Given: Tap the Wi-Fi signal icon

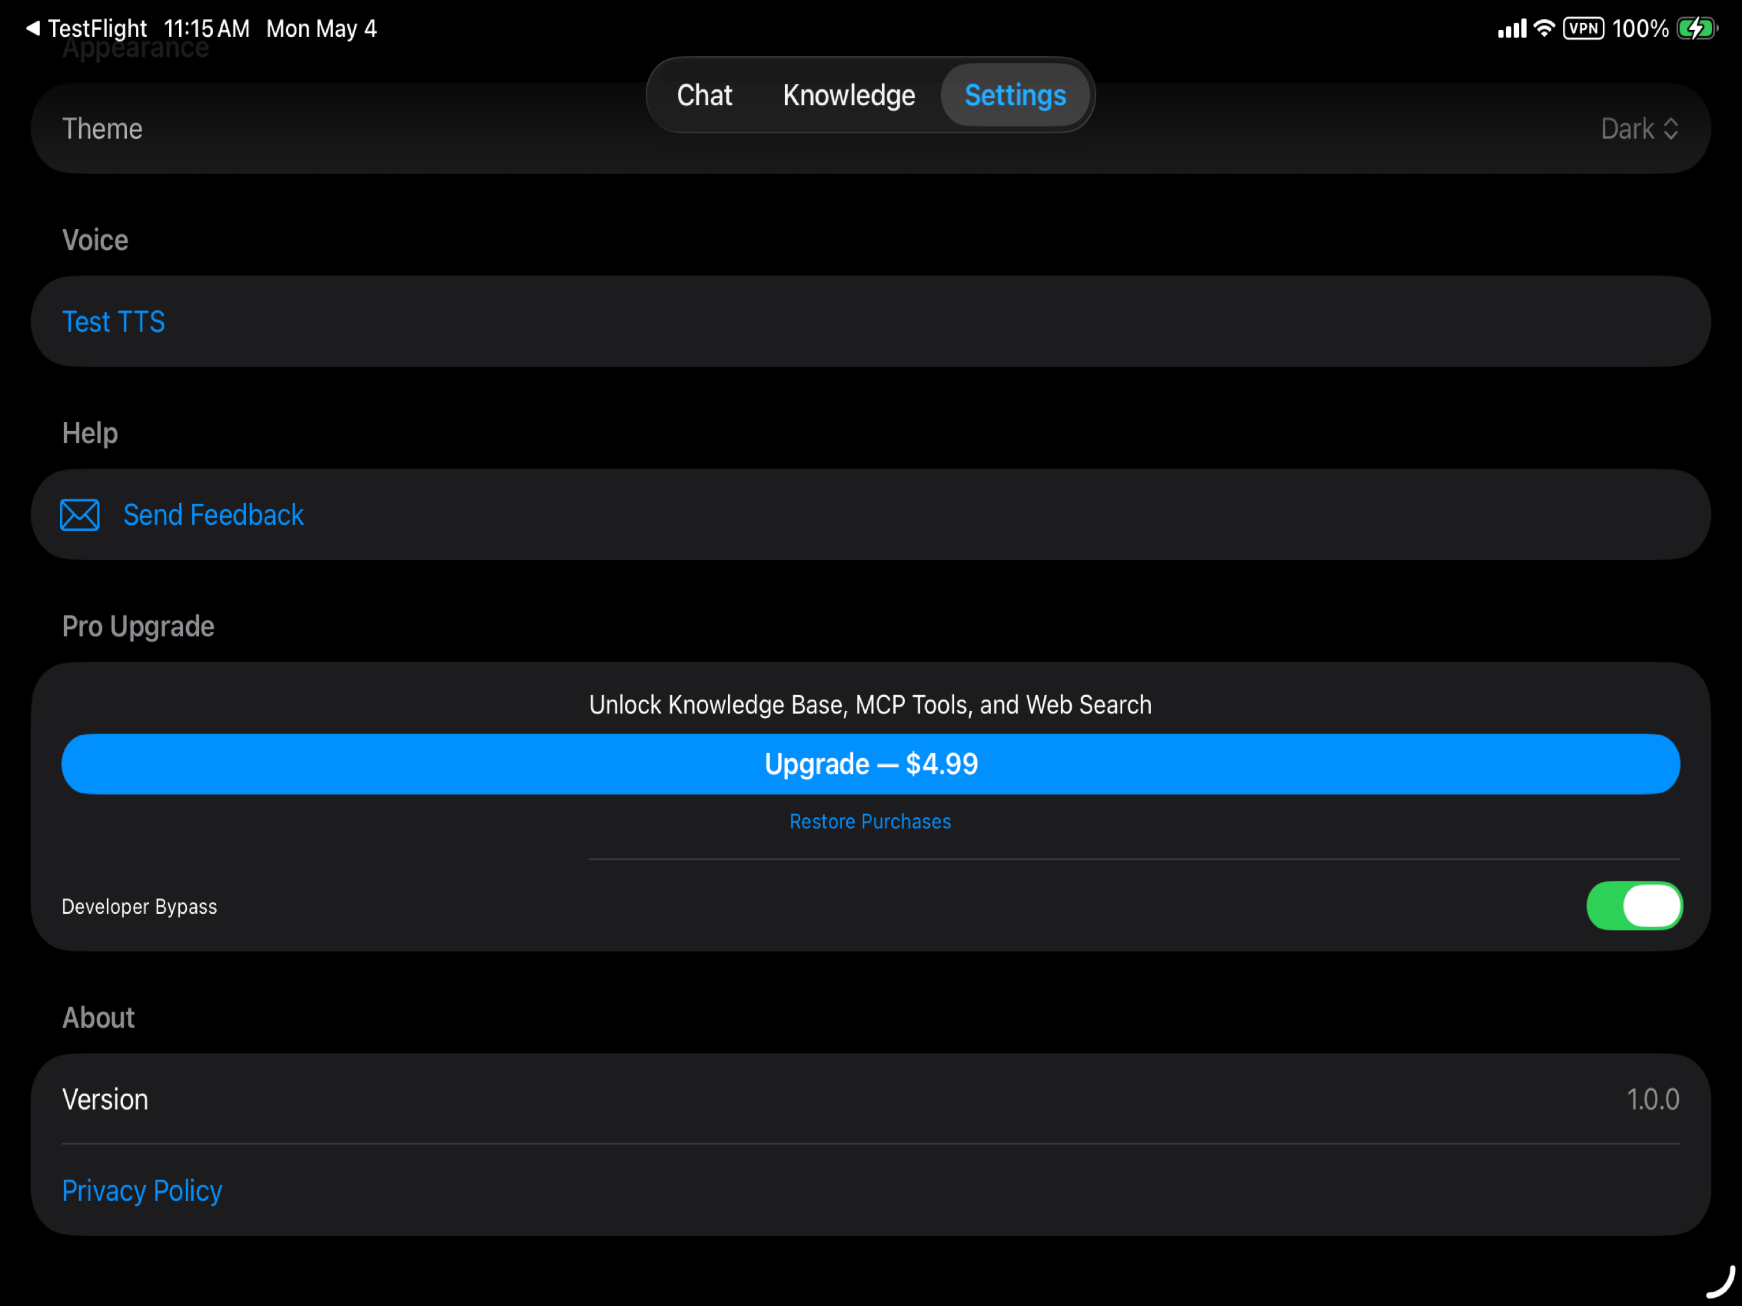Looking at the screenshot, I should tap(1544, 29).
